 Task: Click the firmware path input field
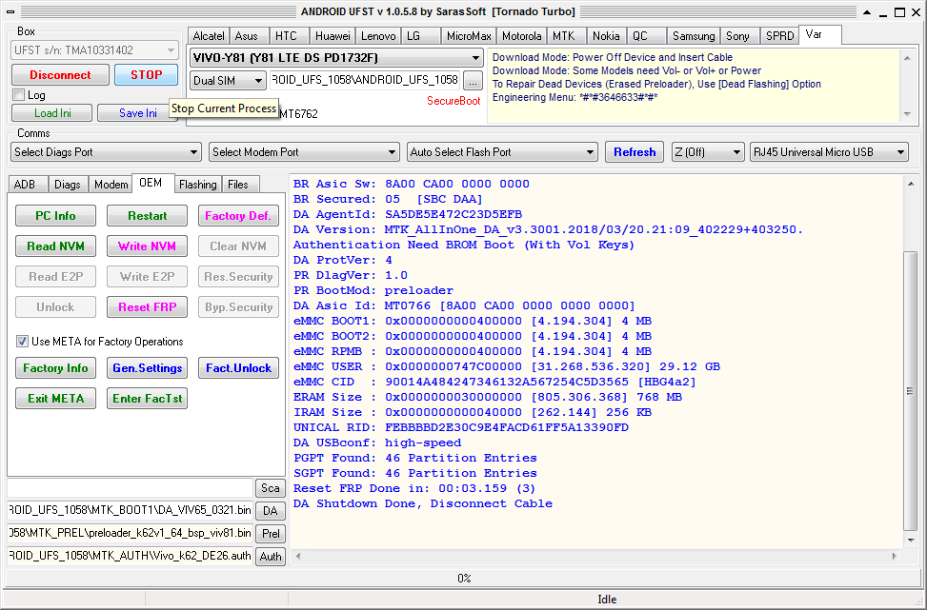click(x=365, y=80)
